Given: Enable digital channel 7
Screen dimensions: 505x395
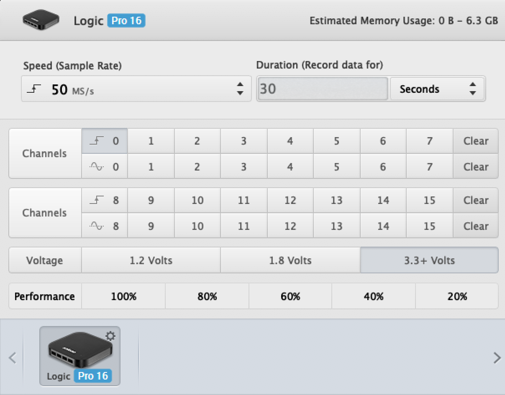Looking at the screenshot, I should pos(429,141).
